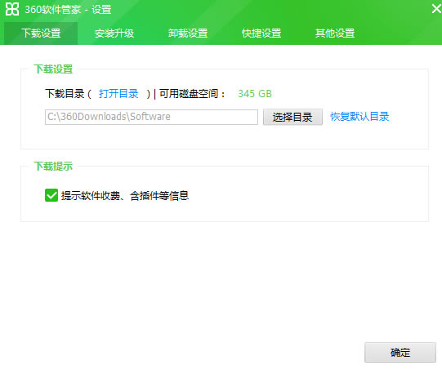Open the 安装升级 tab
The width and height of the screenshot is (442, 374).
(x=114, y=33)
